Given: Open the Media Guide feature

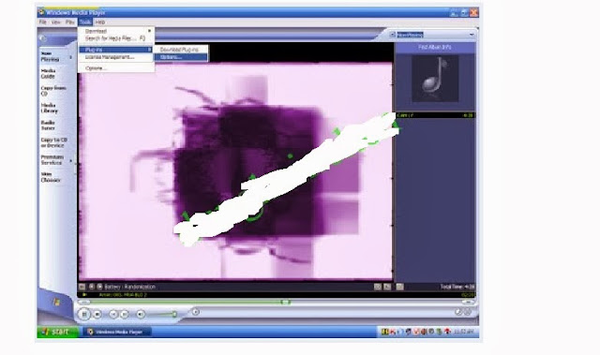Looking at the screenshot, I should coord(49,74).
